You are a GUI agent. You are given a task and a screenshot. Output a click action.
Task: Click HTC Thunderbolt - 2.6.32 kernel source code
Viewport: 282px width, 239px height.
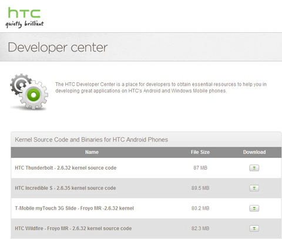coord(66,168)
